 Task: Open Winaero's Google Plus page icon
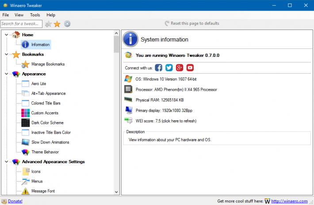180,67
